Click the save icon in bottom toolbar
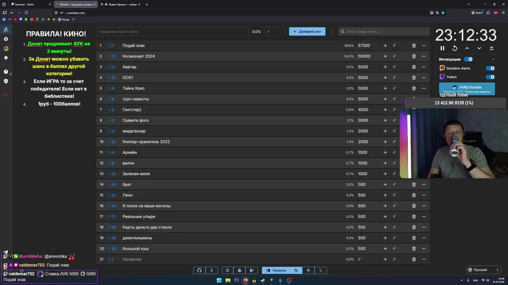Viewport: 508px width, 285px height. coord(227,270)
